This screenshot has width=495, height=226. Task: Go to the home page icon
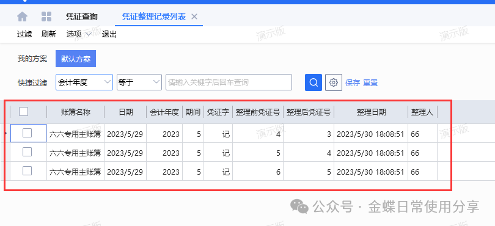click(22, 16)
